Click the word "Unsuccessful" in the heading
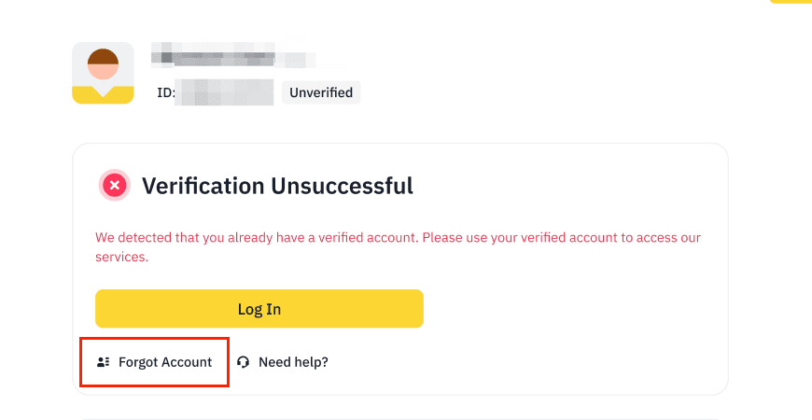The height and width of the screenshot is (420, 812). 342,186
